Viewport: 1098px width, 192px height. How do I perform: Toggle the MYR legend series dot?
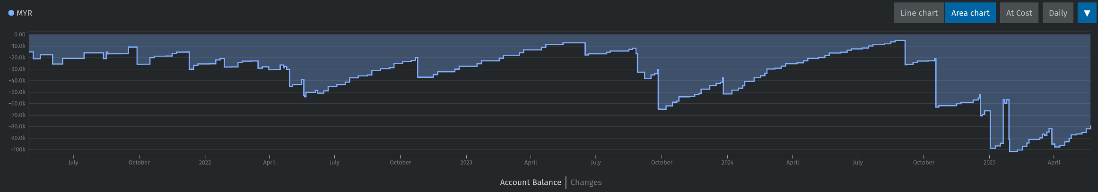tap(11, 13)
